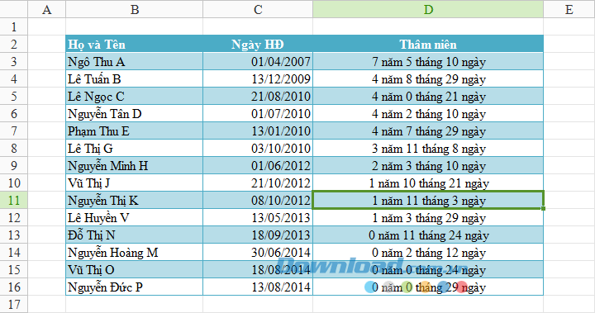Click date cell 03/10/2010
Image resolution: width=595 pixels, height=313 pixels.
[258, 149]
